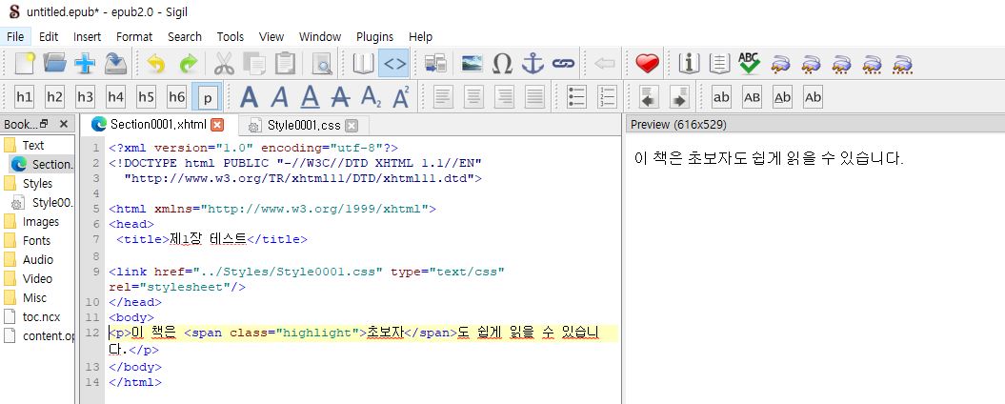
Task: Toggle bold formatting A
Action: [249, 97]
